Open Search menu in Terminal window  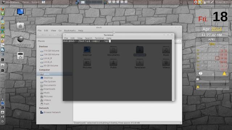[x=88, y=38]
